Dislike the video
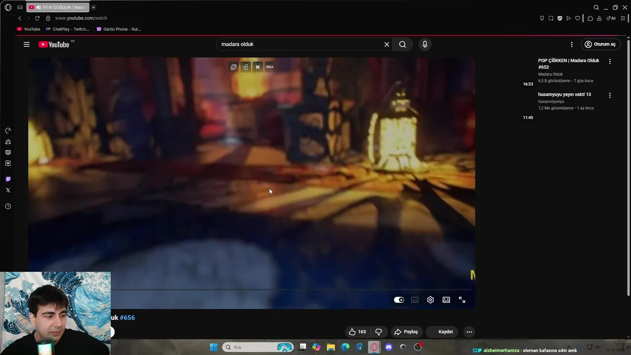 tap(379, 332)
